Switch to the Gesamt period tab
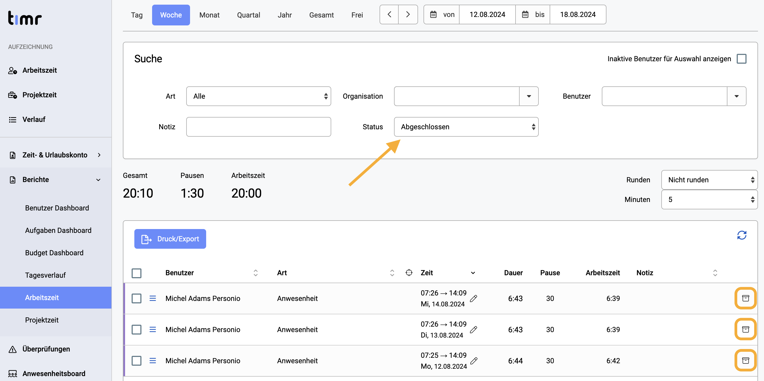Screen dimensions: 764x381 tap(321, 15)
